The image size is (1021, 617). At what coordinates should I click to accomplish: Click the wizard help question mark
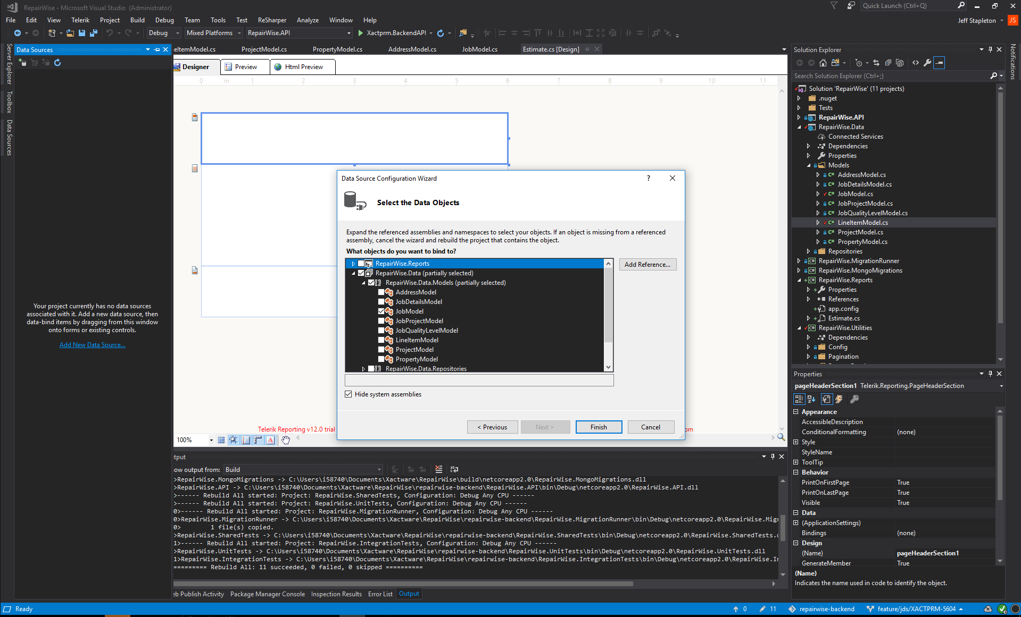click(648, 179)
